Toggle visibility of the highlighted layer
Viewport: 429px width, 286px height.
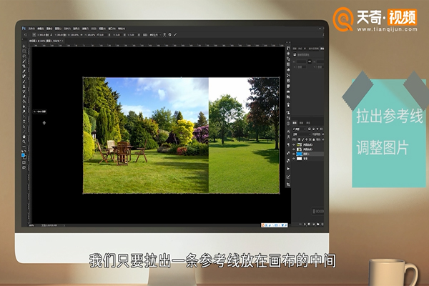[x=294, y=153]
